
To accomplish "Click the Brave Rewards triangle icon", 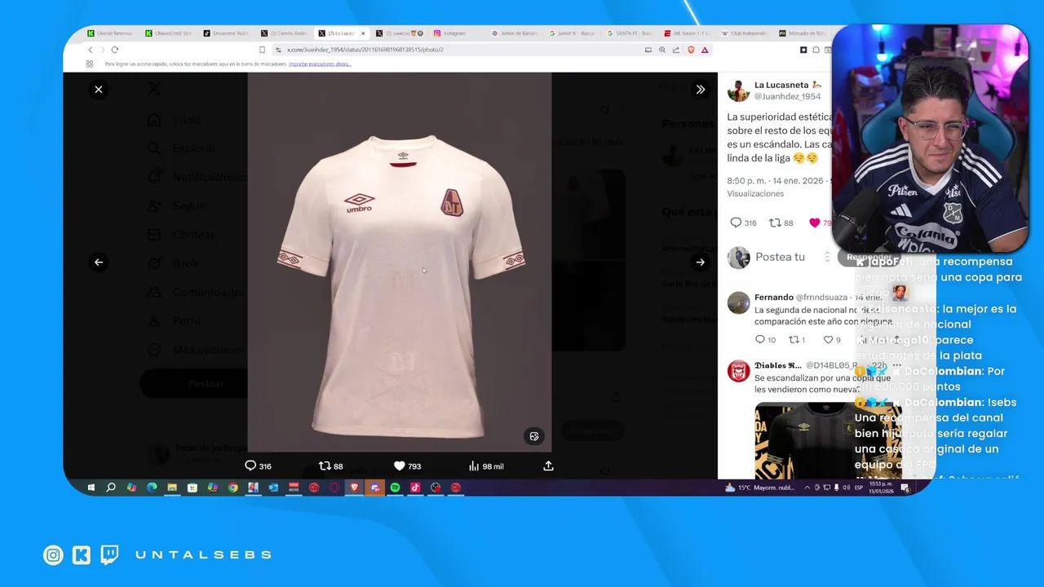I will point(705,50).
